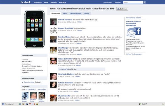
Task: Open the Fotos tab
Action: pos(87,13)
